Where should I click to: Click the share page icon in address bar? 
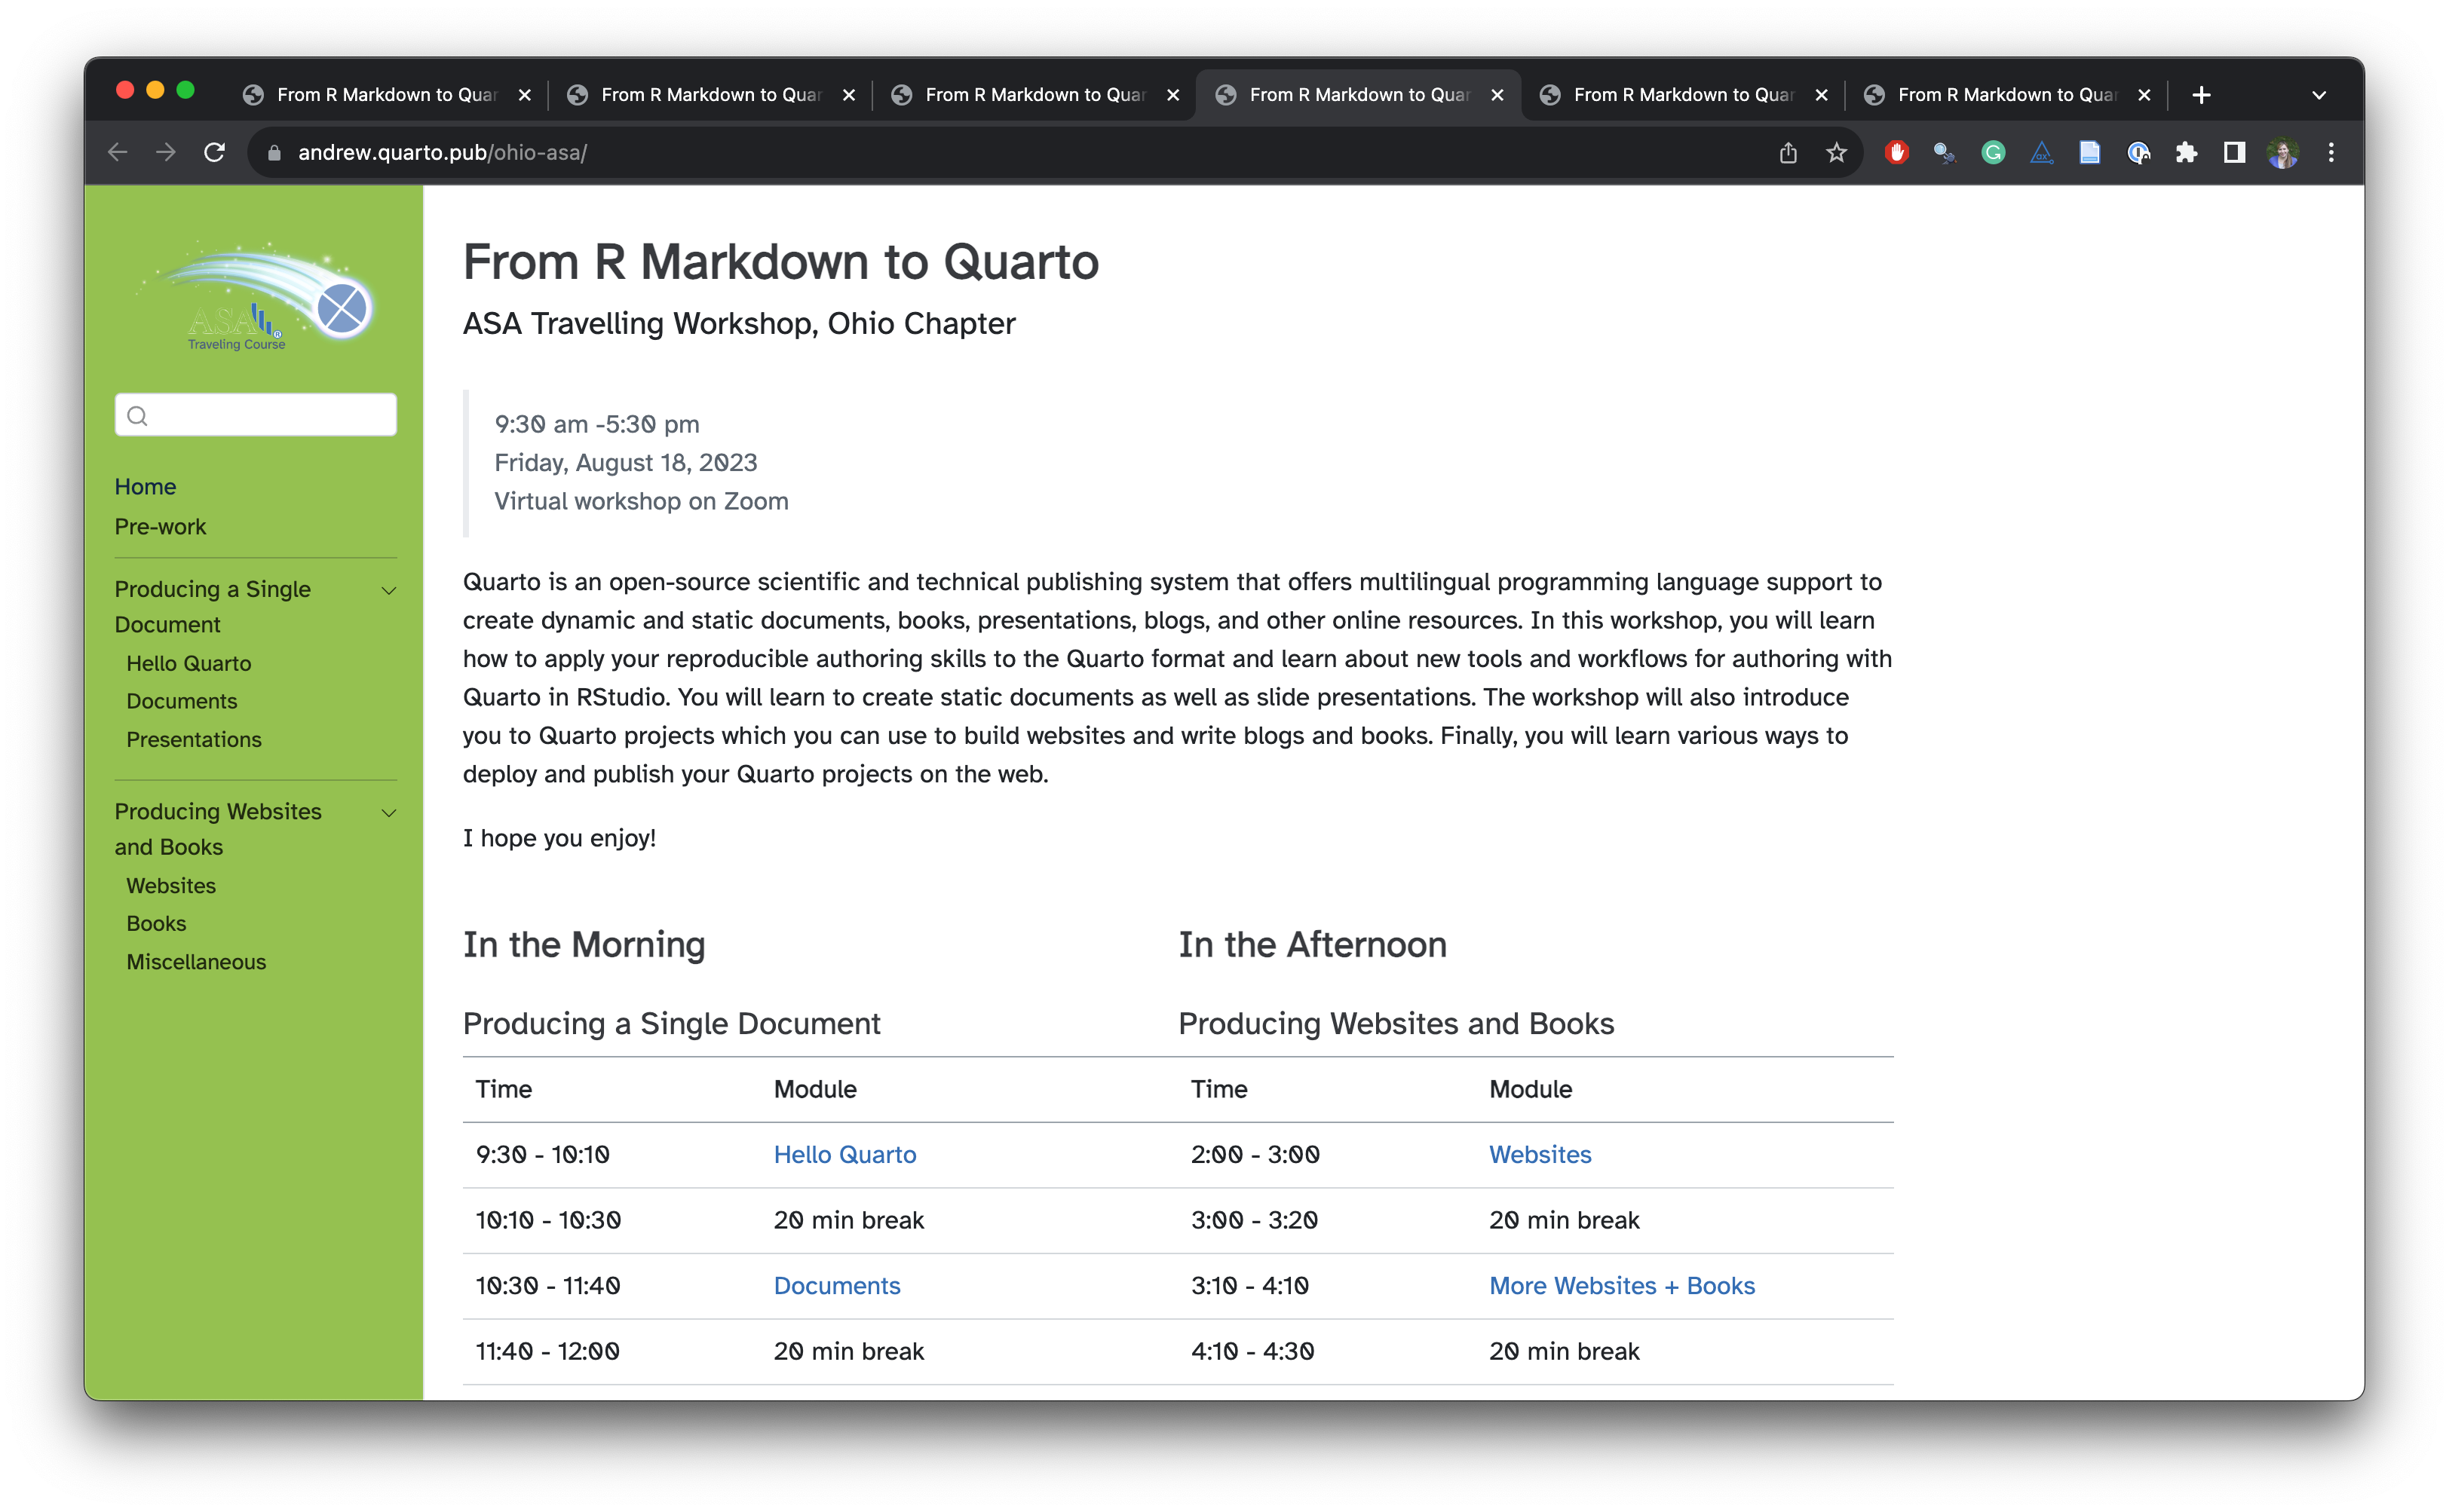coord(1788,152)
